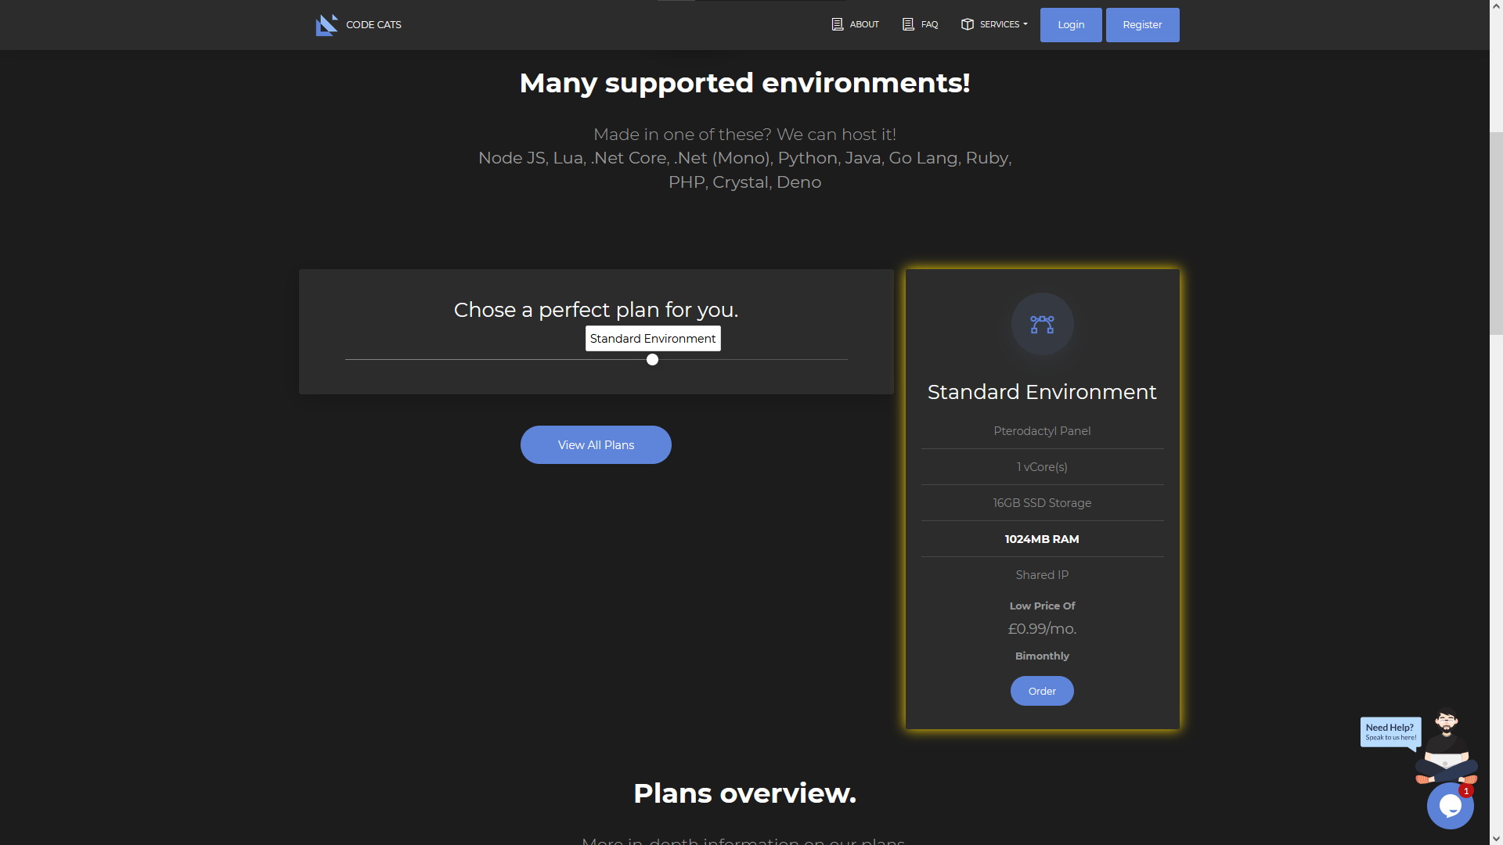Click the Plans overview heading
This screenshot has height=845, width=1503.
(744, 793)
